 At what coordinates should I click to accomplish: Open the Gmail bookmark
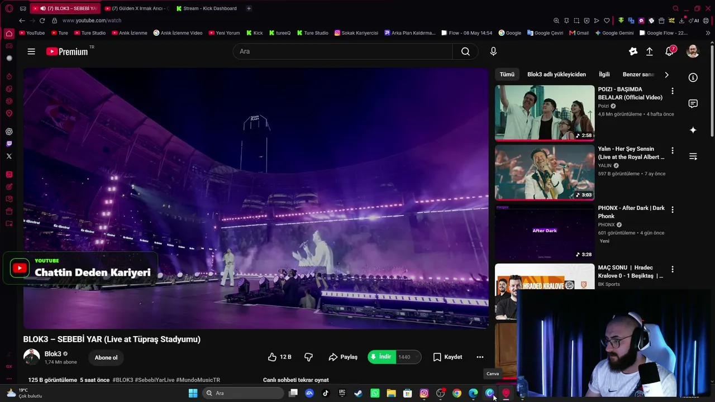click(x=579, y=33)
